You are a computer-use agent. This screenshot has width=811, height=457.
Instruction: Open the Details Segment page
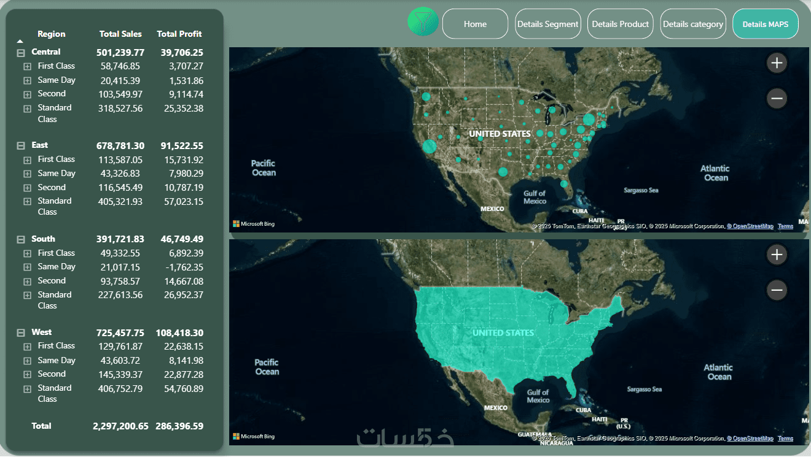tap(547, 24)
